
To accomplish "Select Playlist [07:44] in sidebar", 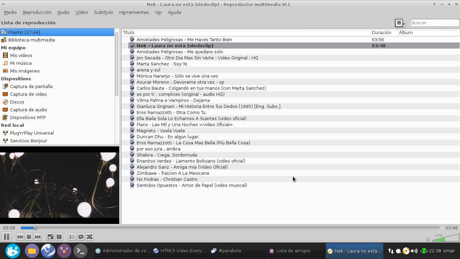I will coord(57,32).
